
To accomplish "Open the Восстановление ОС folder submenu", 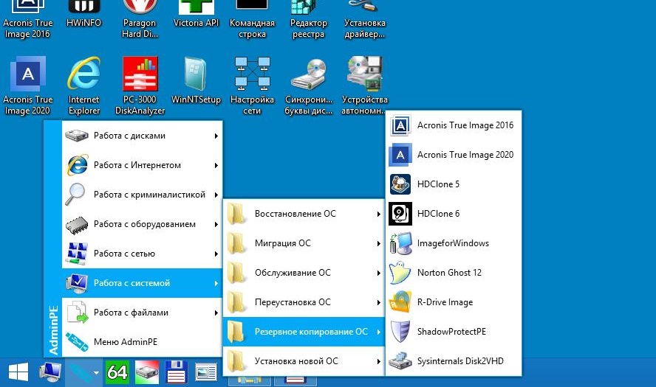I will pos(304,214).
